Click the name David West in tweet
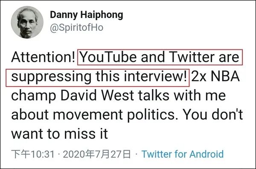 97,96
